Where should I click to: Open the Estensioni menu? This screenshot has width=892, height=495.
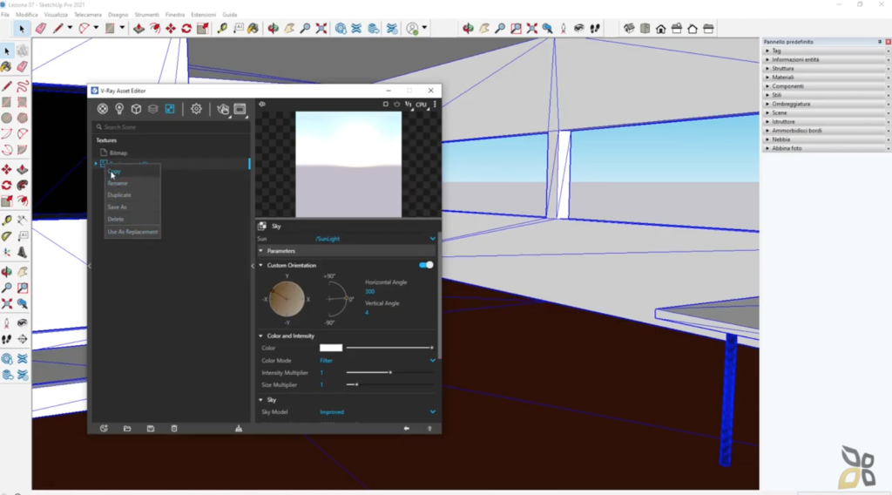point(203,15)
